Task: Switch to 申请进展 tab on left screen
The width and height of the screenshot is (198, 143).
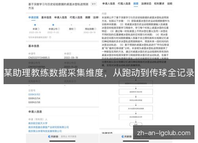Action: pyautogui.click(x=34, y=17)
